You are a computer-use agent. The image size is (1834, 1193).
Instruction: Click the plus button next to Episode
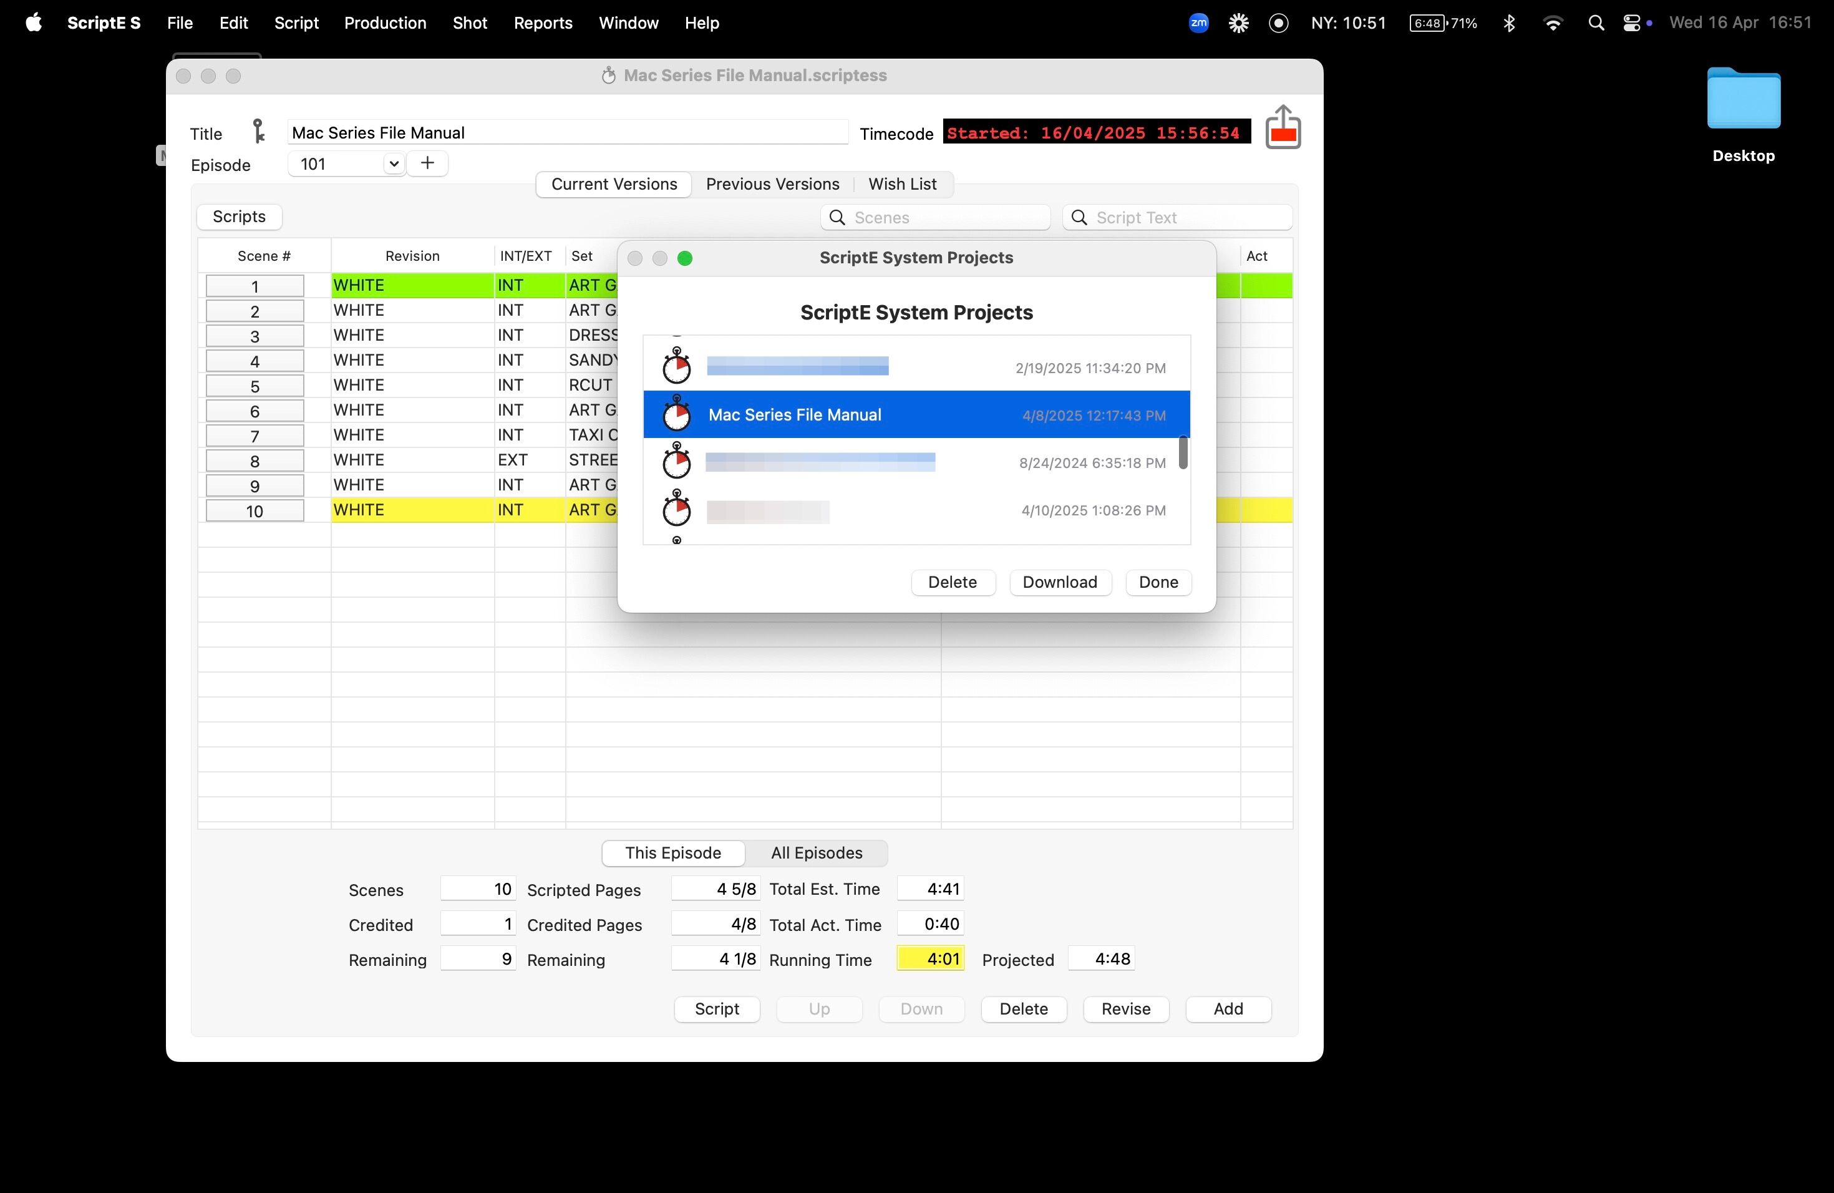coord(428,163)
